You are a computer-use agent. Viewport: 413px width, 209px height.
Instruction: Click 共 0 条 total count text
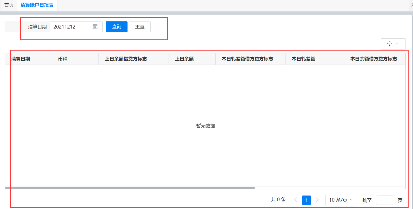(278, 199)
